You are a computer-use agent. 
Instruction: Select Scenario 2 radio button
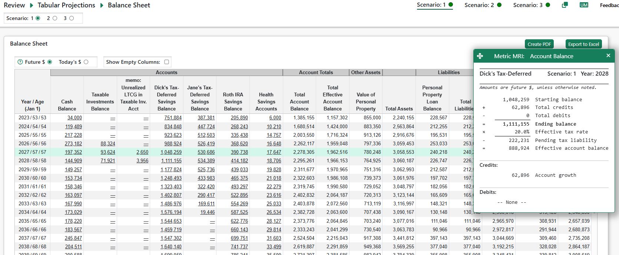click(x=55, y=18)
